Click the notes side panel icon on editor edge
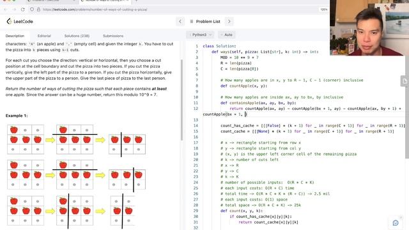The width and height of the screenshot is (409, 230). coord(405,81)
